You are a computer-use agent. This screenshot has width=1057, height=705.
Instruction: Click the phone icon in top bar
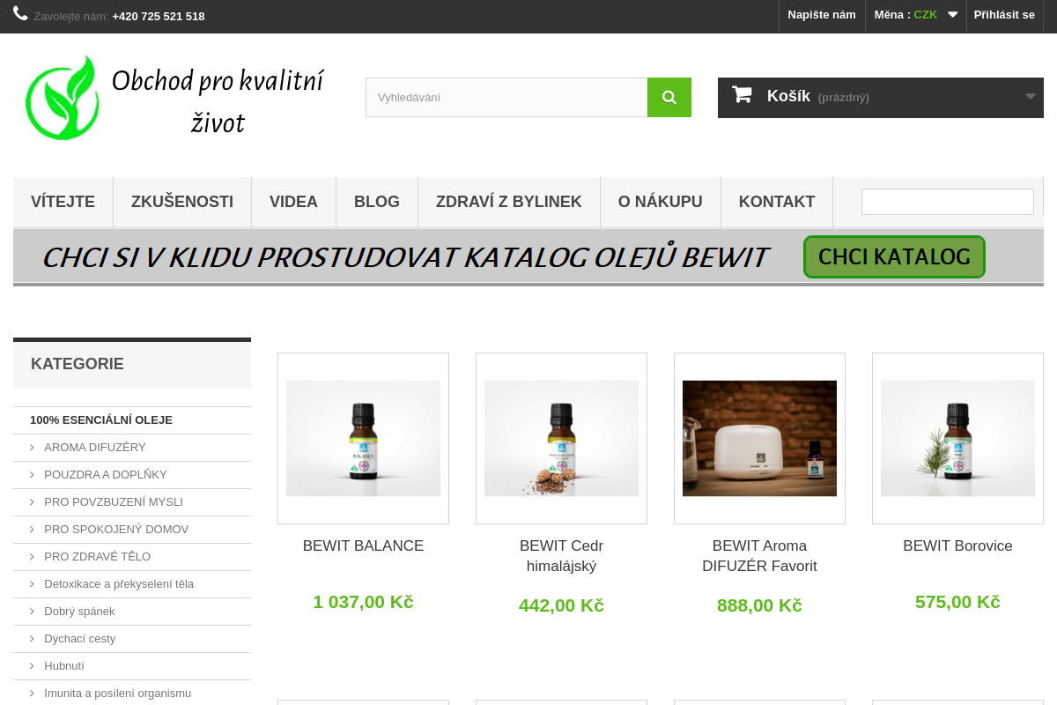coord(20,13)
